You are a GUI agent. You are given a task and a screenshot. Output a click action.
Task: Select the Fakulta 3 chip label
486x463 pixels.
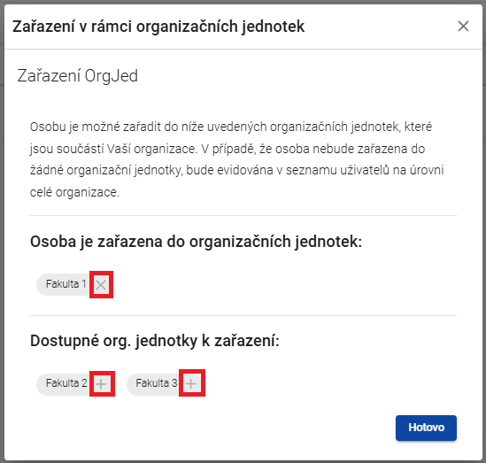click(x=156, y=383)
